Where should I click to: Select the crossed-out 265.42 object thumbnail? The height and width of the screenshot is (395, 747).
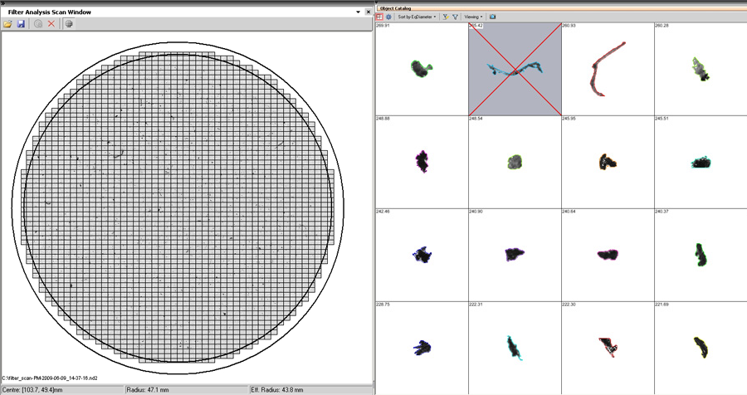click(515, 70)
